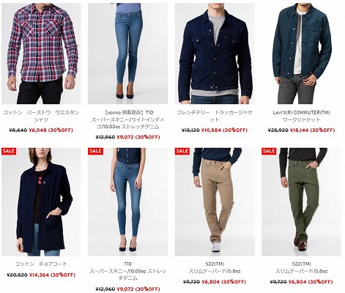345x293 pixels.
Task: Open the navy chore coat product photo
Action: [41, 202]
